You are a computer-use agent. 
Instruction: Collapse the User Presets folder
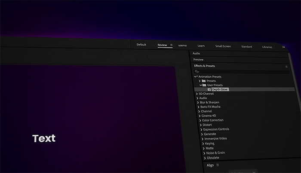pos(201,85)
